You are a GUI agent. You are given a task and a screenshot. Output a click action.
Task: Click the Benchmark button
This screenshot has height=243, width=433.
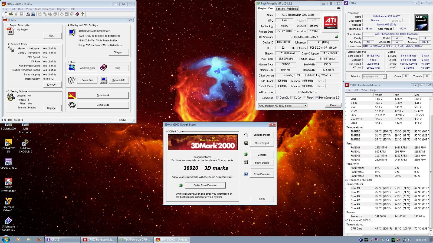[x=103, y=95]
